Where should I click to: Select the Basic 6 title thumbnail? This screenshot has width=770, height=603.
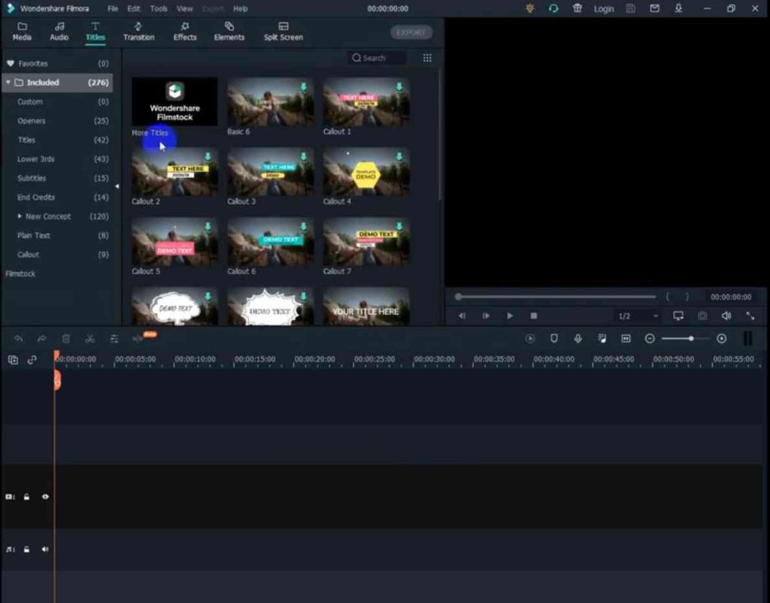[270, 101]
